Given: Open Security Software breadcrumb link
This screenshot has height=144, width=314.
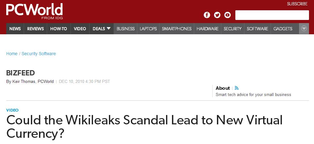Looking at the screenshot, I should [x=39, y=54].
